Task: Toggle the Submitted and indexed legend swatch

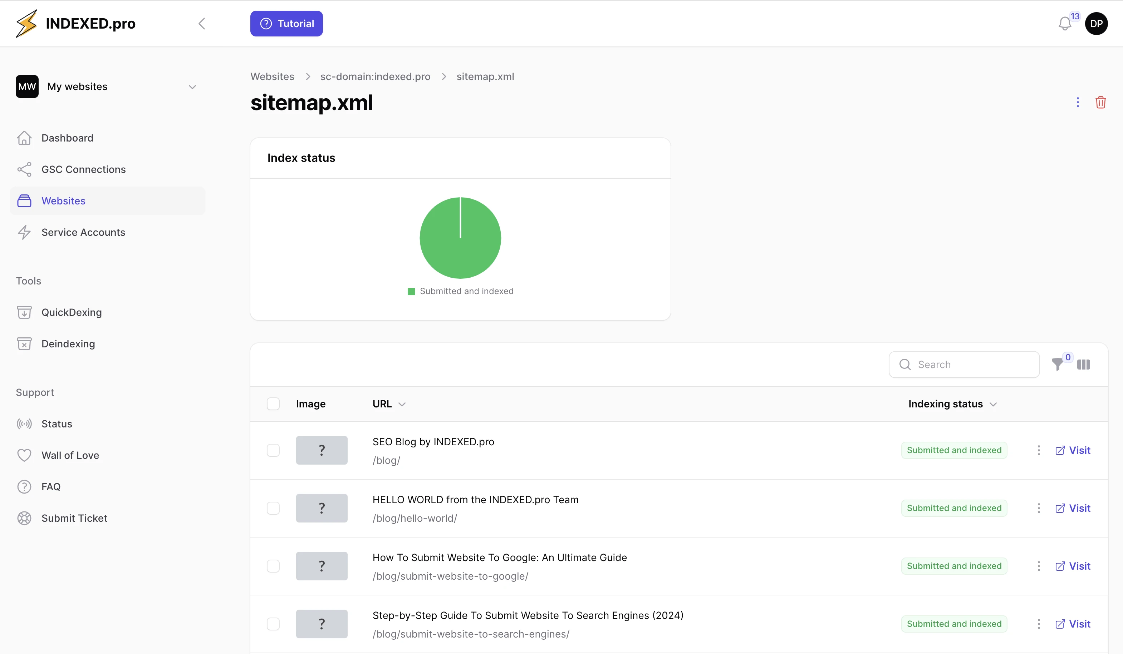Action: (411, 292)
